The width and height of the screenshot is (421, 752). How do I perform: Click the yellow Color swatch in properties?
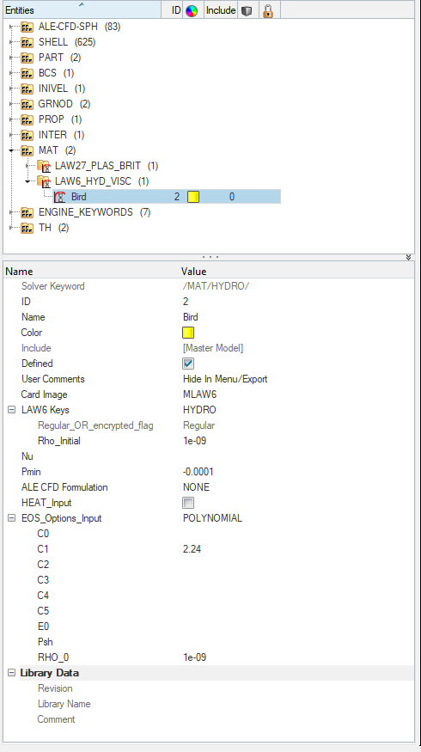coord(188,333)
